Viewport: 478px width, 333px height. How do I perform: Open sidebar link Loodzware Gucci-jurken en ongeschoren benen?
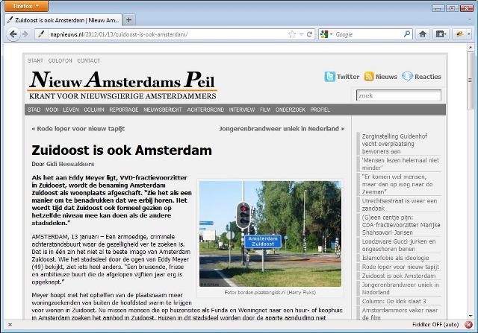[399, 245]
